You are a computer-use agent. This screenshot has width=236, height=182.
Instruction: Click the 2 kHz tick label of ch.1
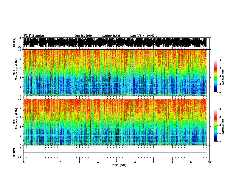tap(21, 87)
